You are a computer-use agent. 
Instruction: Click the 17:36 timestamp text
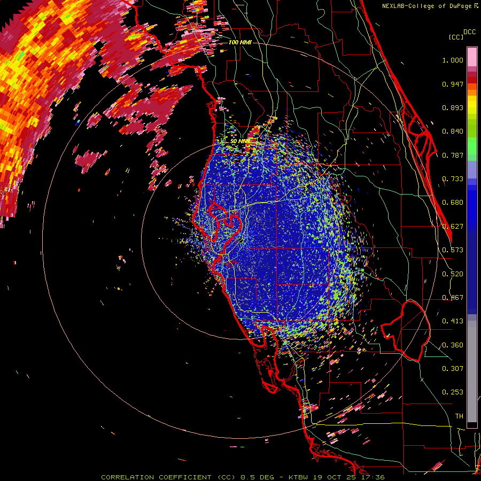(373, 477)
